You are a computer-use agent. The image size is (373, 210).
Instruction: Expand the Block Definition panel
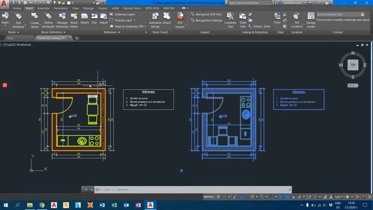point(53,32)
